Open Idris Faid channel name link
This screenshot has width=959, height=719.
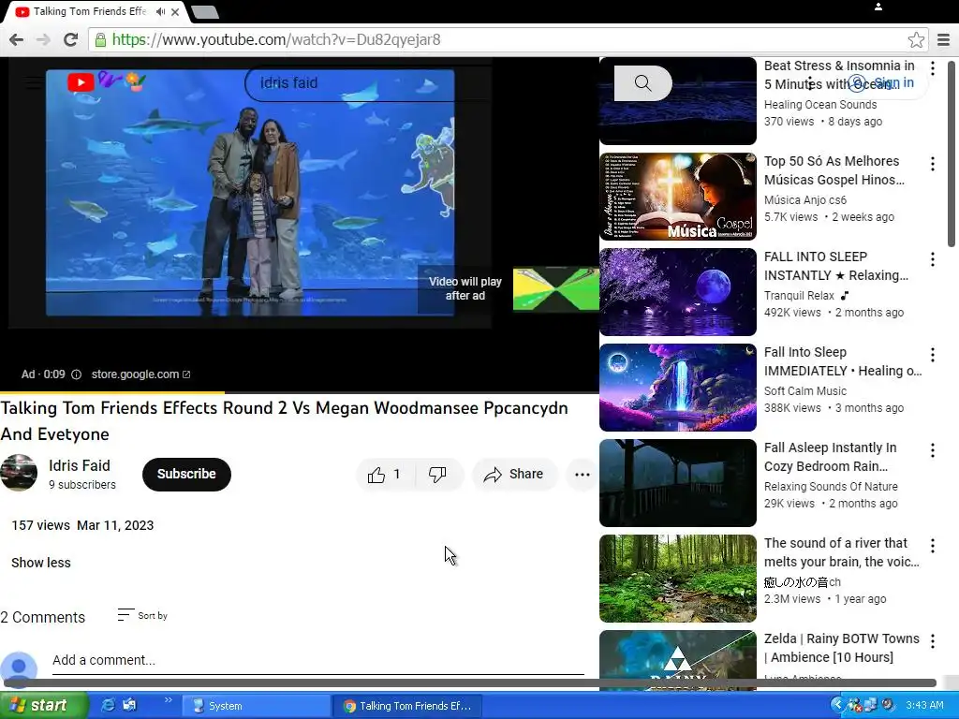(x=80, y=466)
